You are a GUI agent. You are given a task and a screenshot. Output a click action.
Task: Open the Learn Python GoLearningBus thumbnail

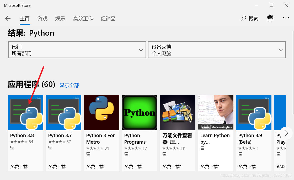(x=216, y=113)
